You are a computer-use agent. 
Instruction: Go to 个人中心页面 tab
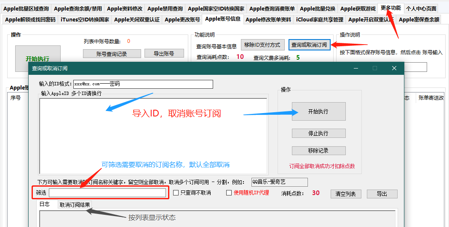421,9
